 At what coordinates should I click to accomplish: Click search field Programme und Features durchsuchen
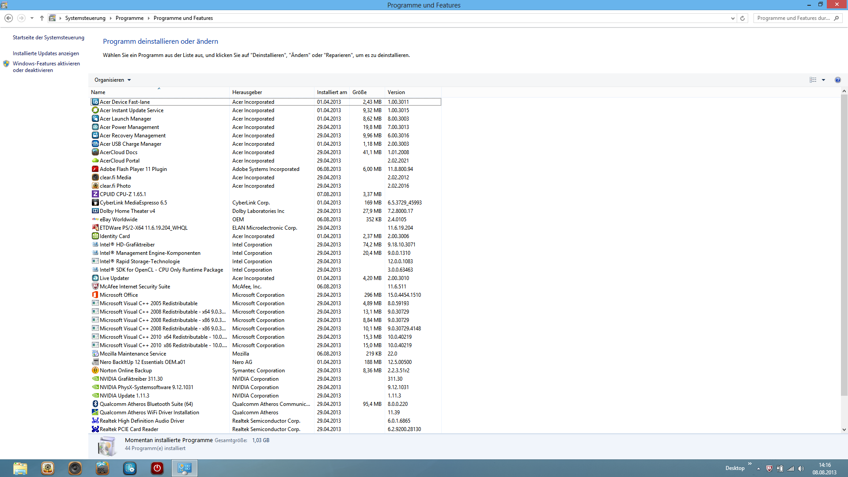pyautogui.click(x=793, y=18)
